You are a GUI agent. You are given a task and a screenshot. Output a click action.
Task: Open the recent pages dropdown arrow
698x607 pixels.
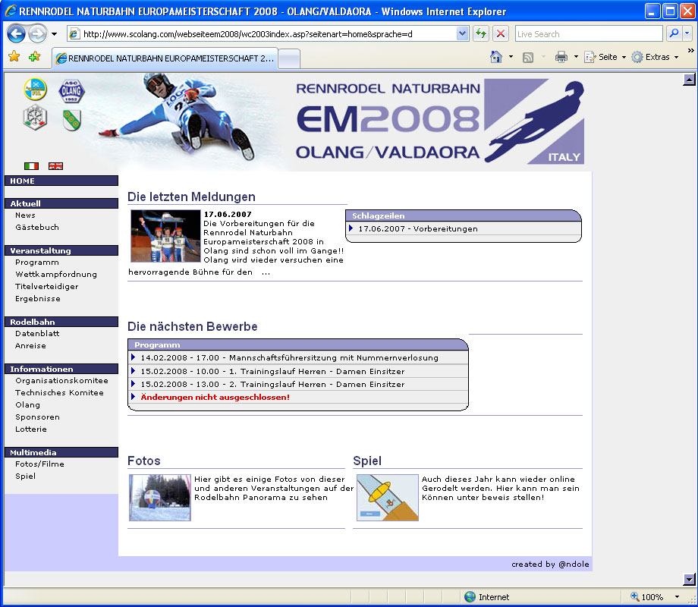[55, 34]
